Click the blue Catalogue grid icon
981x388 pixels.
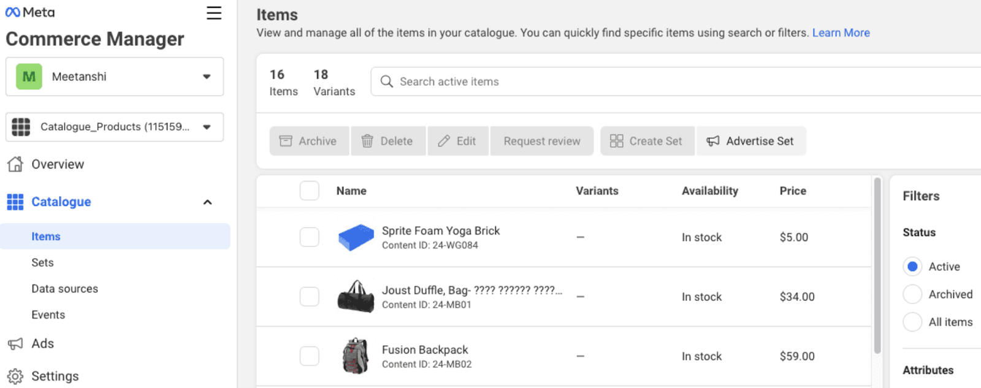(15, 202)
